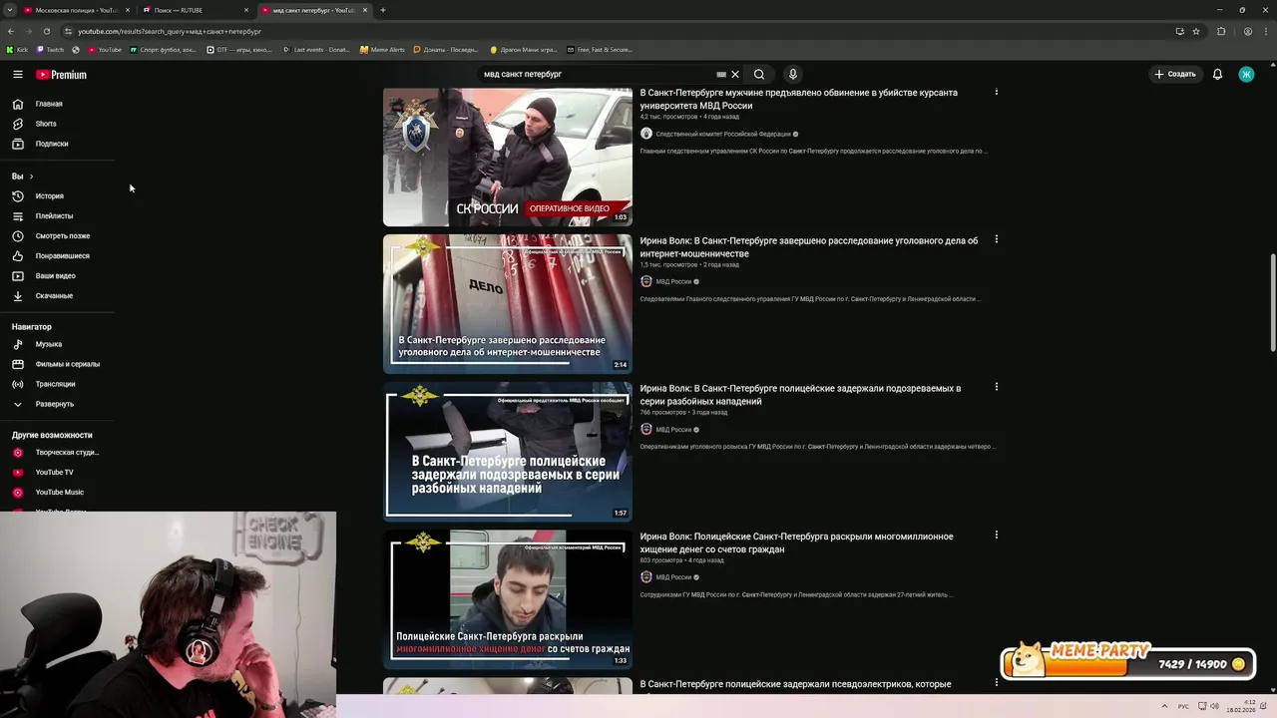Open the on-screen keyboard icon in search

click(721, 75)
